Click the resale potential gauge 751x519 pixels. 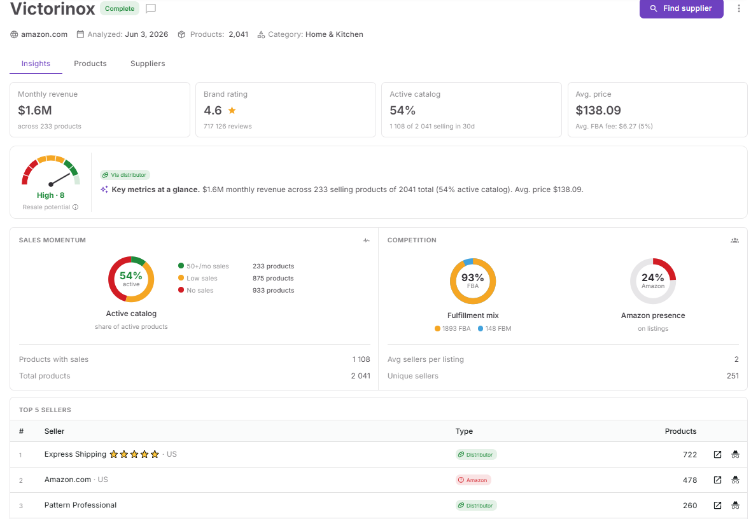[51, 170]
